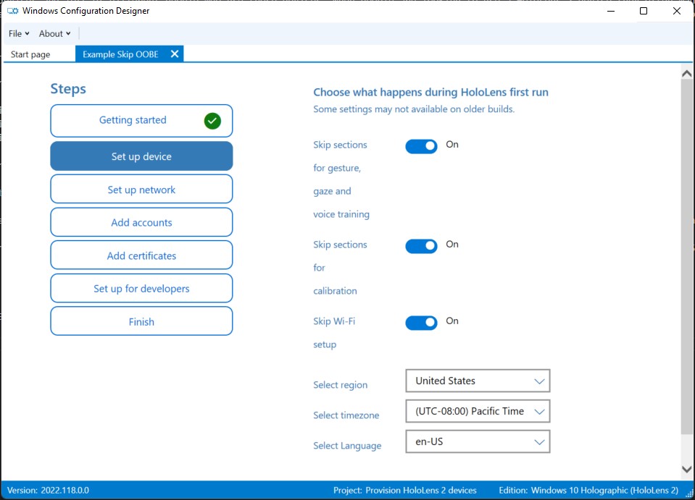Open the Select Language dropdown

(x=478, y=441)
